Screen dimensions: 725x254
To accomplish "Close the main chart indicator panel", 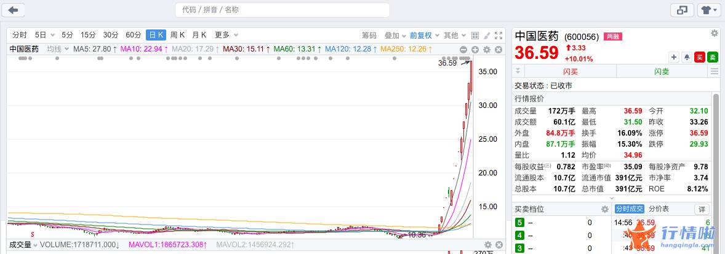I will [499, 50].
